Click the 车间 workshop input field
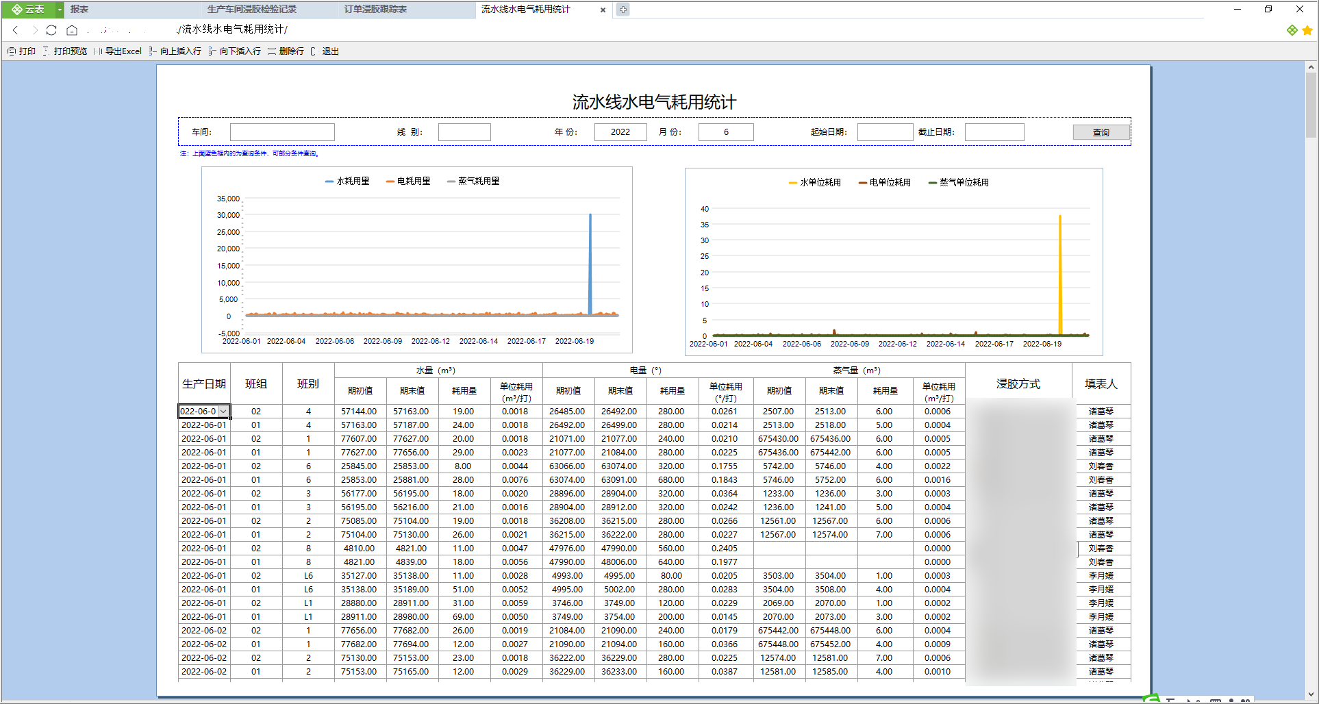Image resolution: width=1319 pixels, height=704 pixels. [282, 132]
